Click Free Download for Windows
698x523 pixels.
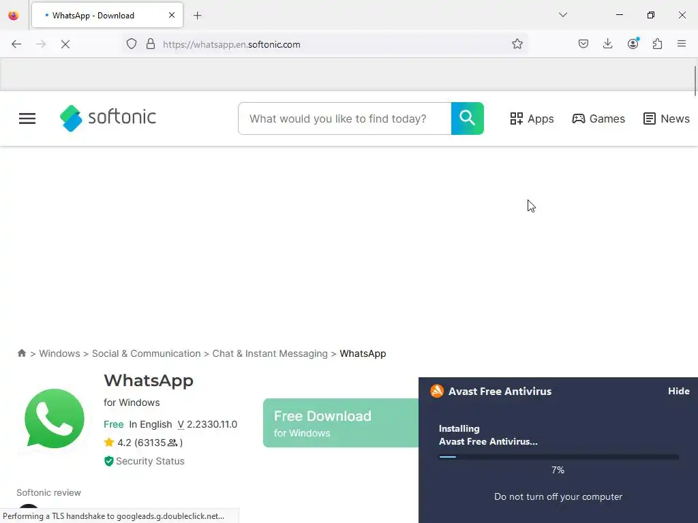[341, 423]
